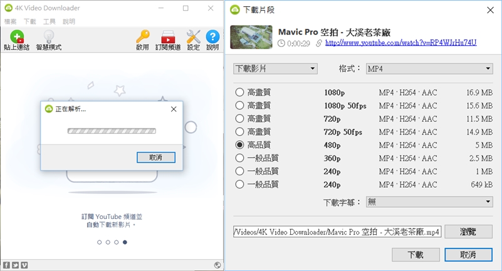Click the chain link icon beside URL
This screenshot has width=502, height=271.
(319, 43)
